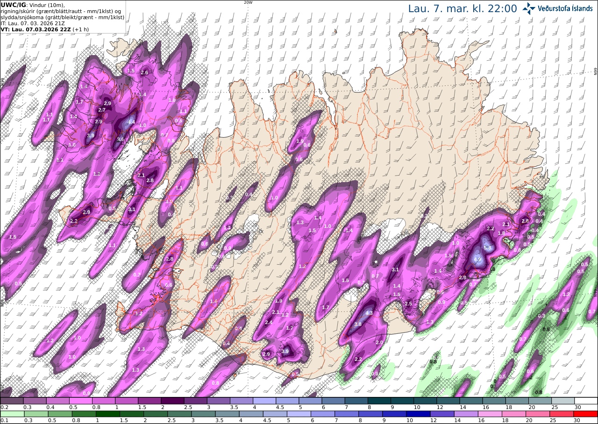Click the valid time line 'VT: Lau. 07.03.2026 22Z'
Screen dimensions: 598x424
point(36,29)
